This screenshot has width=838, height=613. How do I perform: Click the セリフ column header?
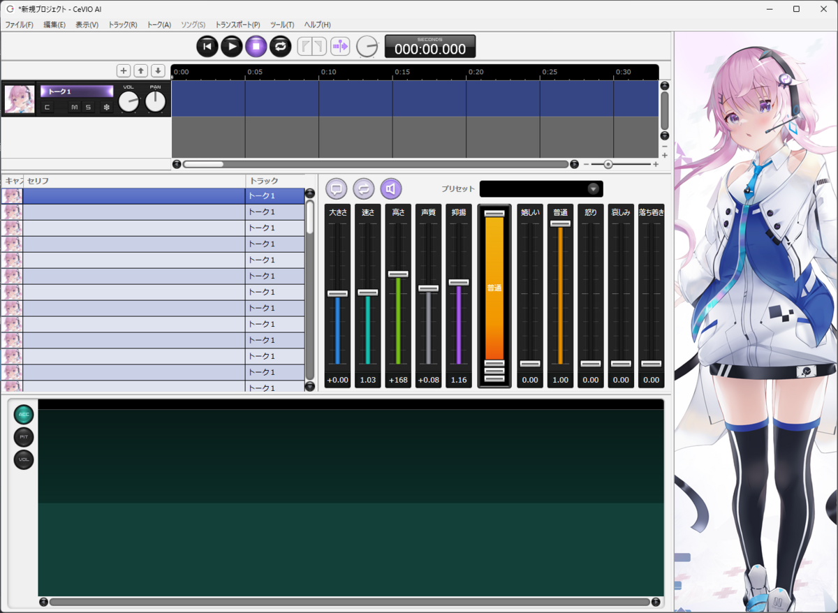[x=134, y=181]
